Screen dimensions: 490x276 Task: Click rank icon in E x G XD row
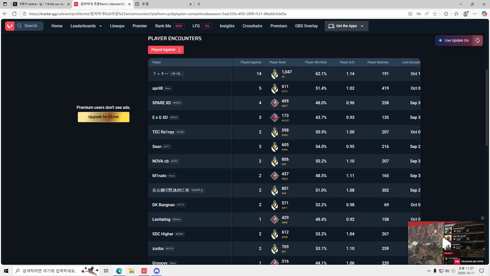tap(275, 118)
